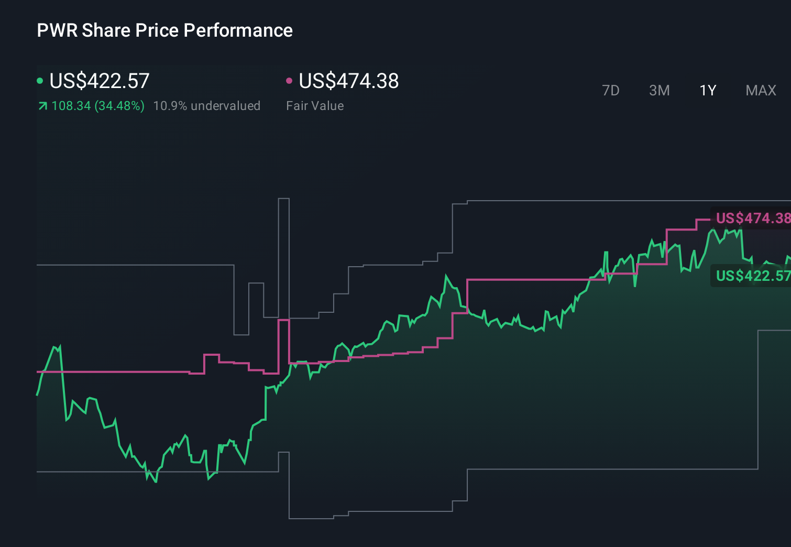Image resolution: width=791 pixels, height=547 pixels.
Task: Click the pink Fair Value legend dot
Action: tap(289, 80)
